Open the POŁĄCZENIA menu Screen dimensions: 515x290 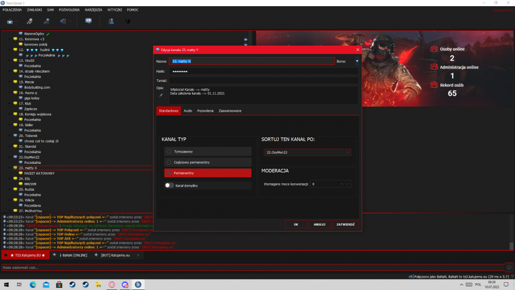coord(12,10)
